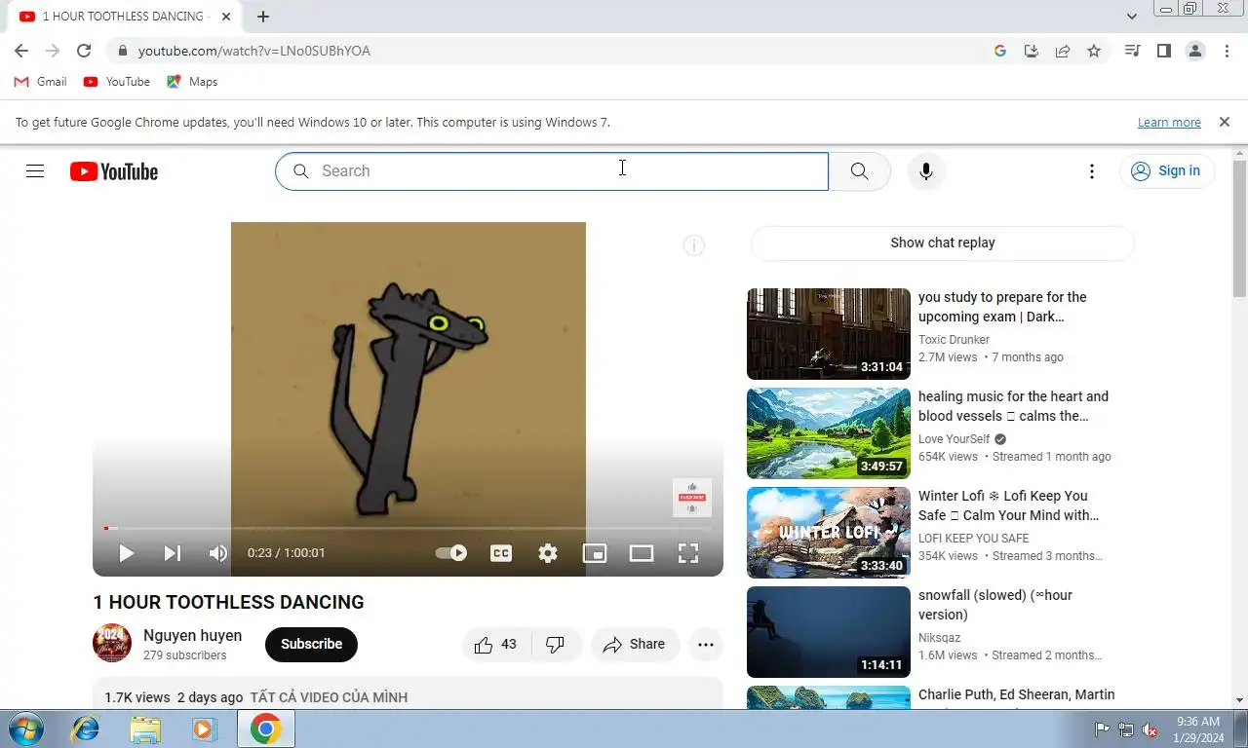Click the Learn more link
Viewport: 1248px width, 748px height.
point(1169,123)
